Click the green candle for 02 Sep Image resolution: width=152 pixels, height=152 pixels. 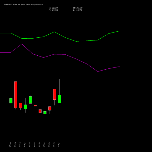30,100
